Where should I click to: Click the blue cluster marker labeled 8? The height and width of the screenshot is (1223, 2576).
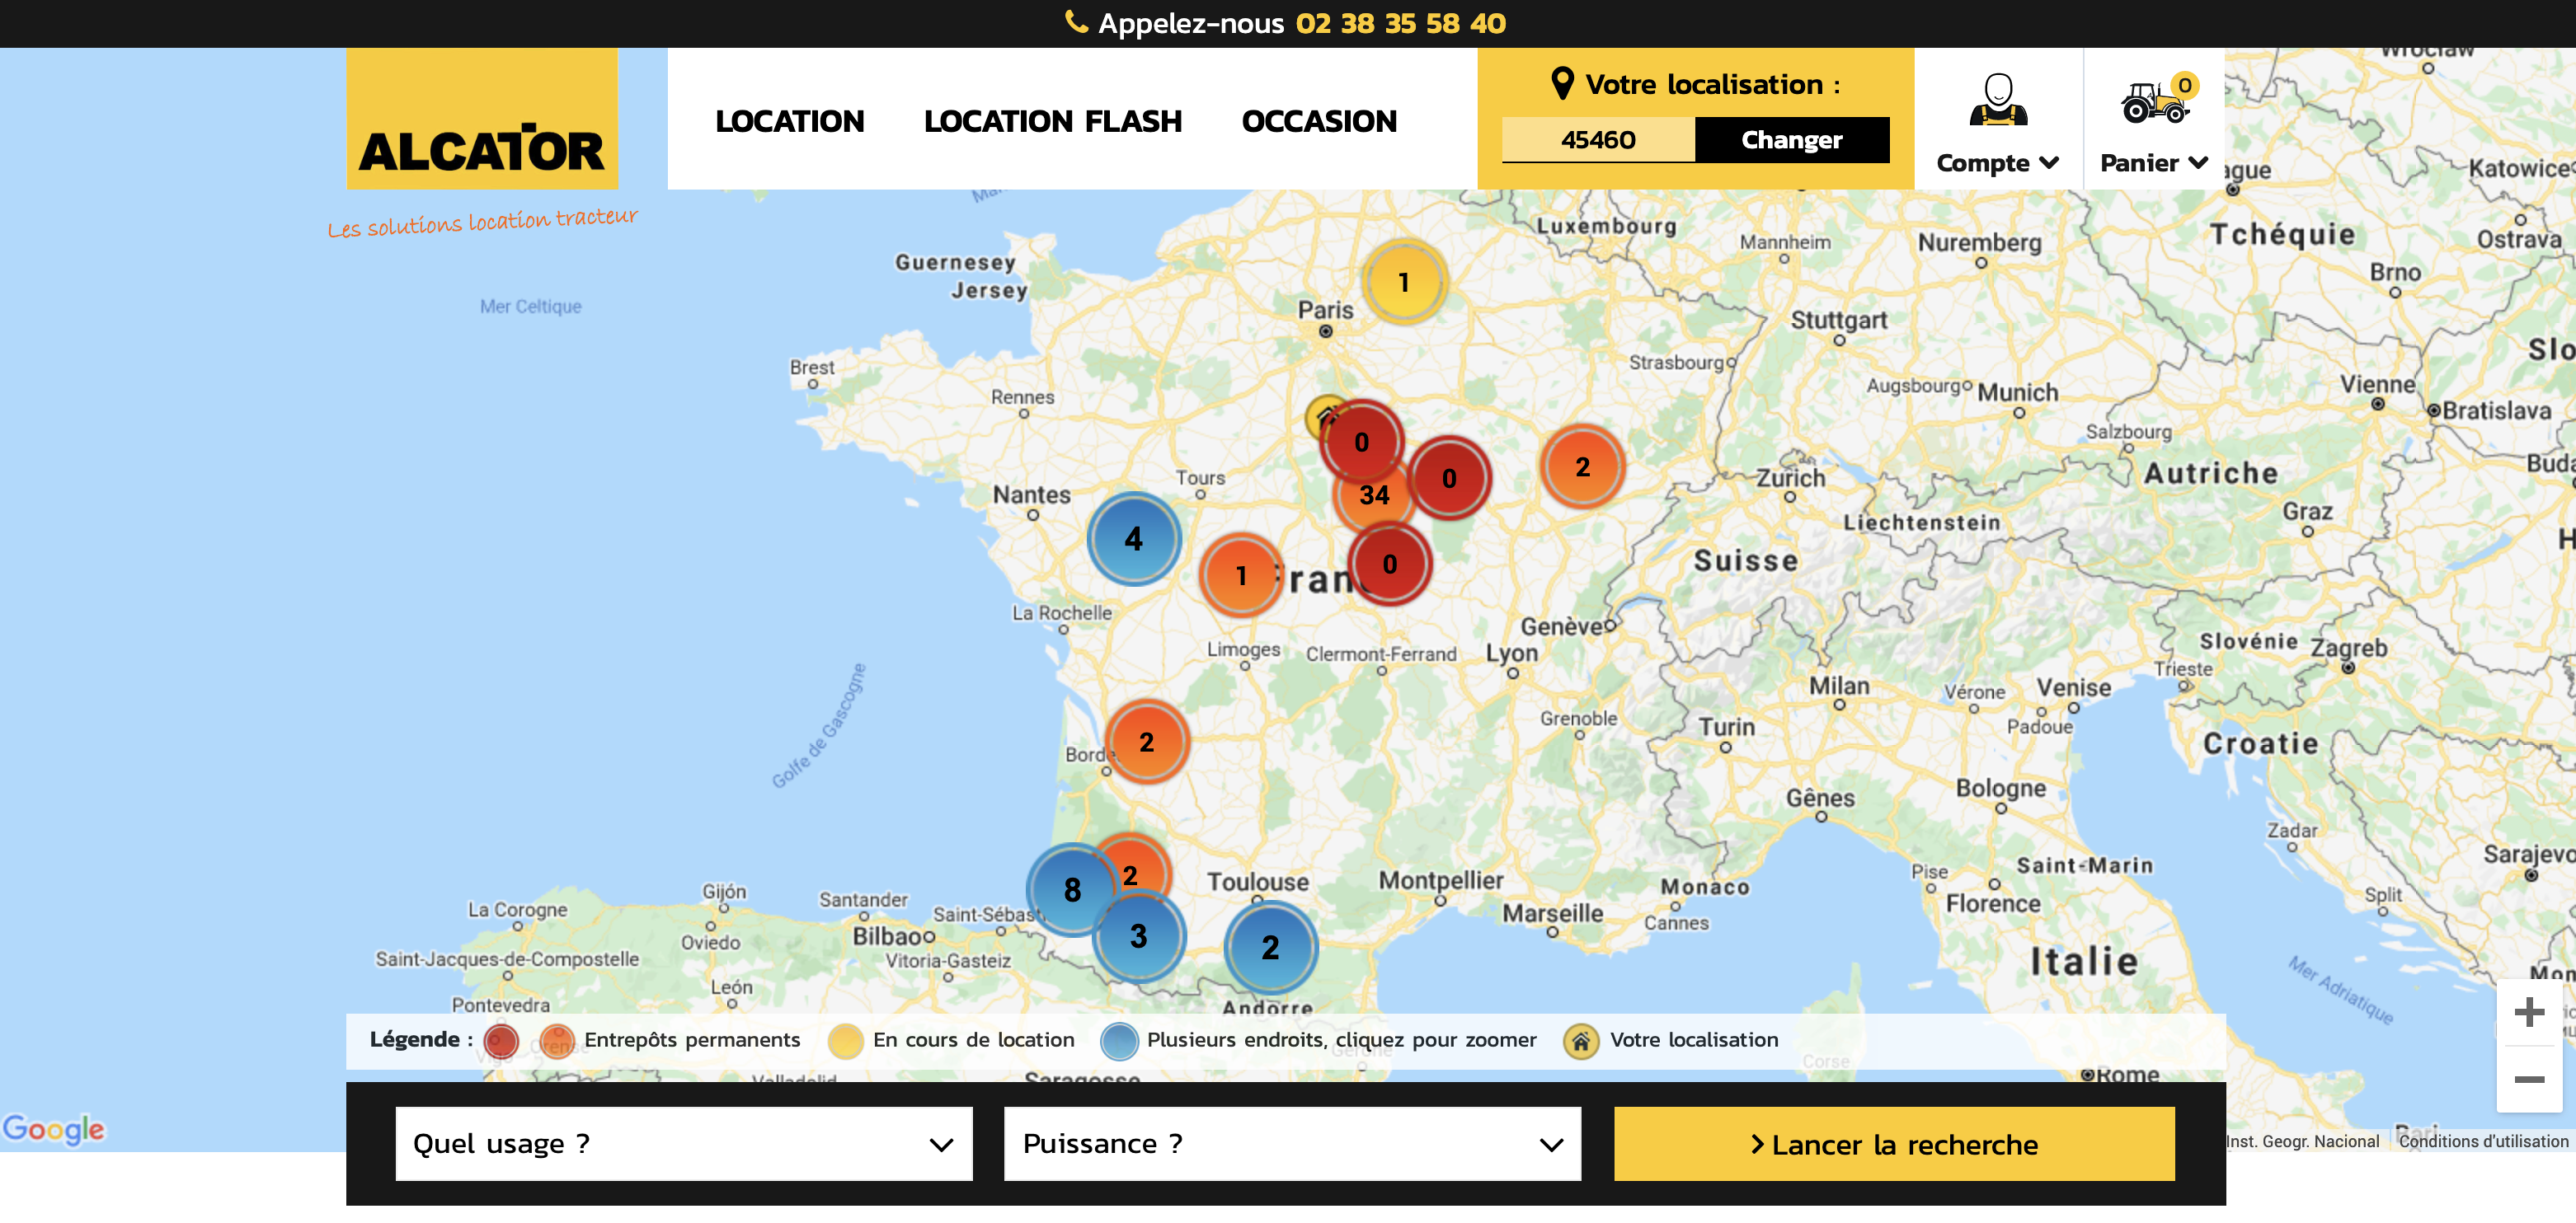[1072, 889]
